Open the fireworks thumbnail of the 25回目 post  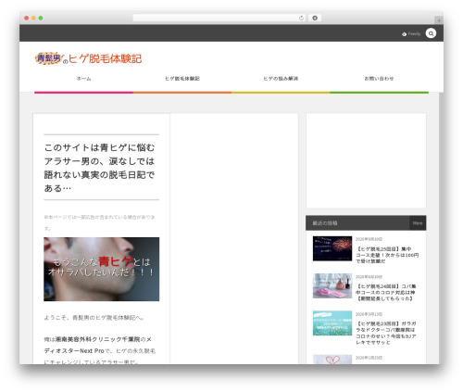coord(332,248)
